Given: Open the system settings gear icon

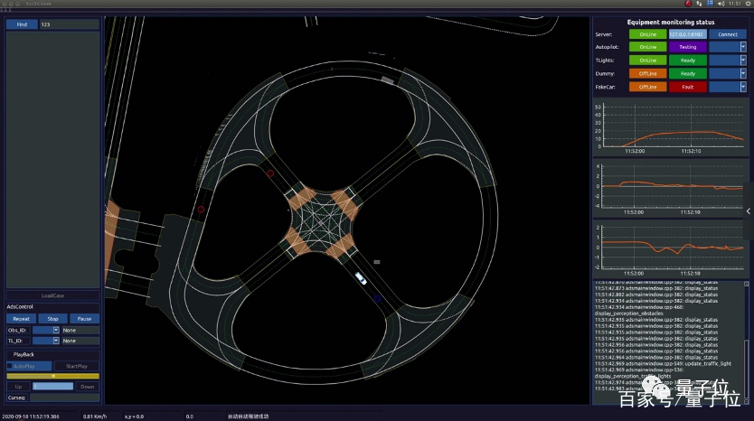Looking at the screenshot, I should tap(747, 4).
